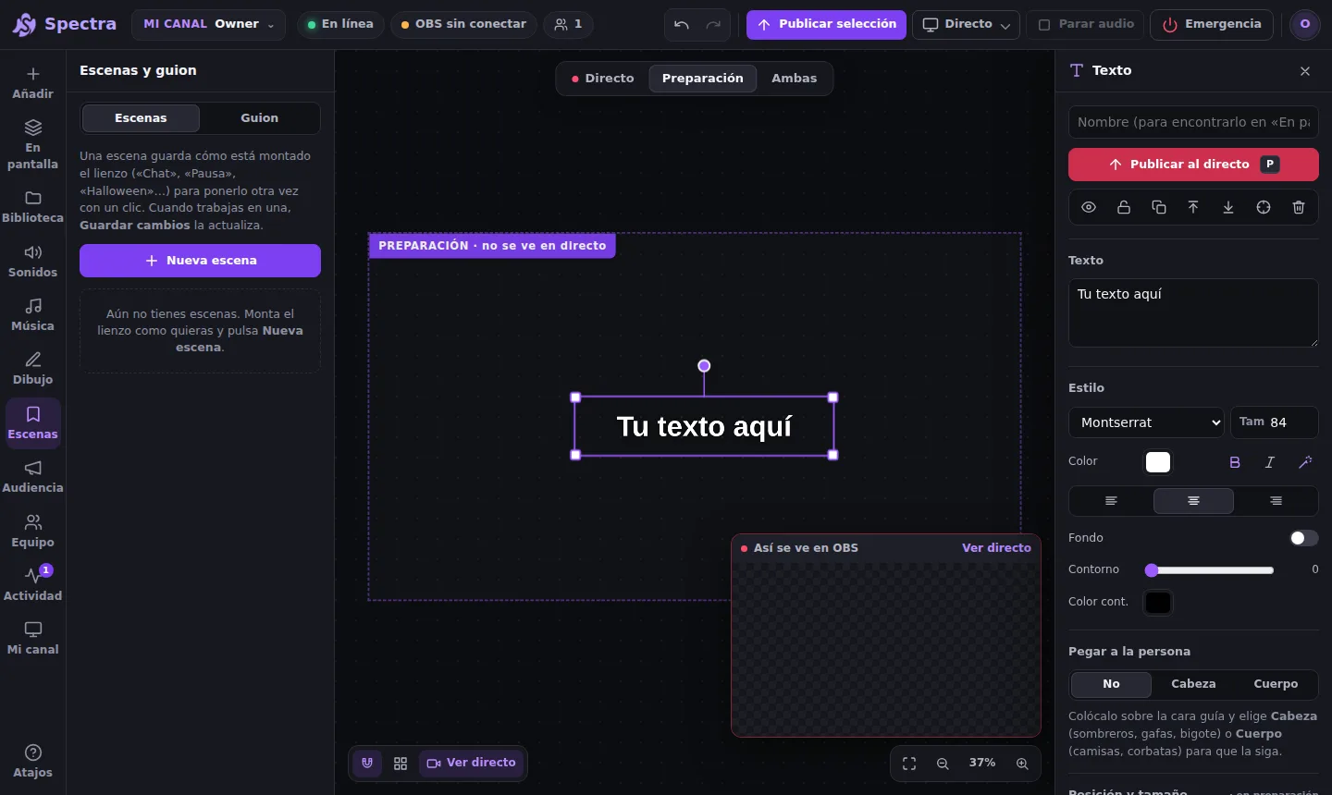This screenshot has height=795, width=1332.
Task: Click the Emergencia button
Action: coord(1212,25)
